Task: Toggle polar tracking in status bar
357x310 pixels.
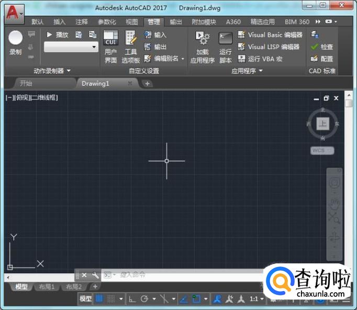Action: click(x=144, y=299)
